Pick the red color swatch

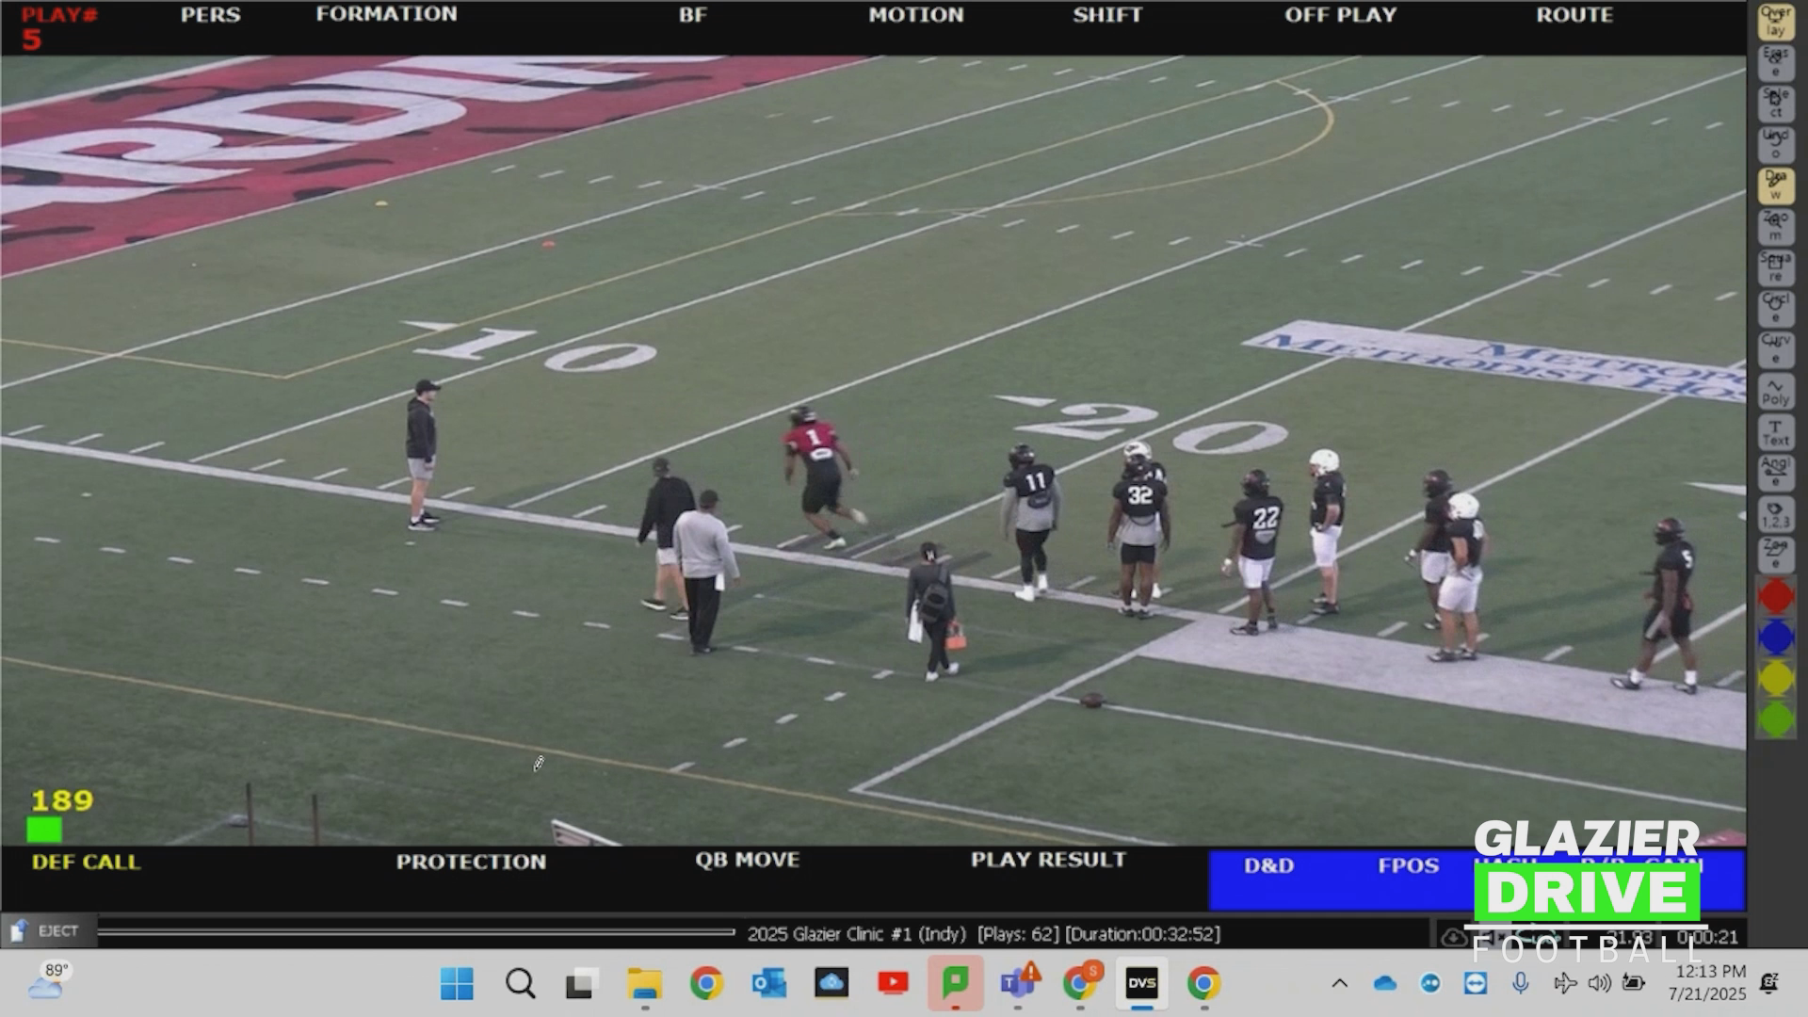1775,596
